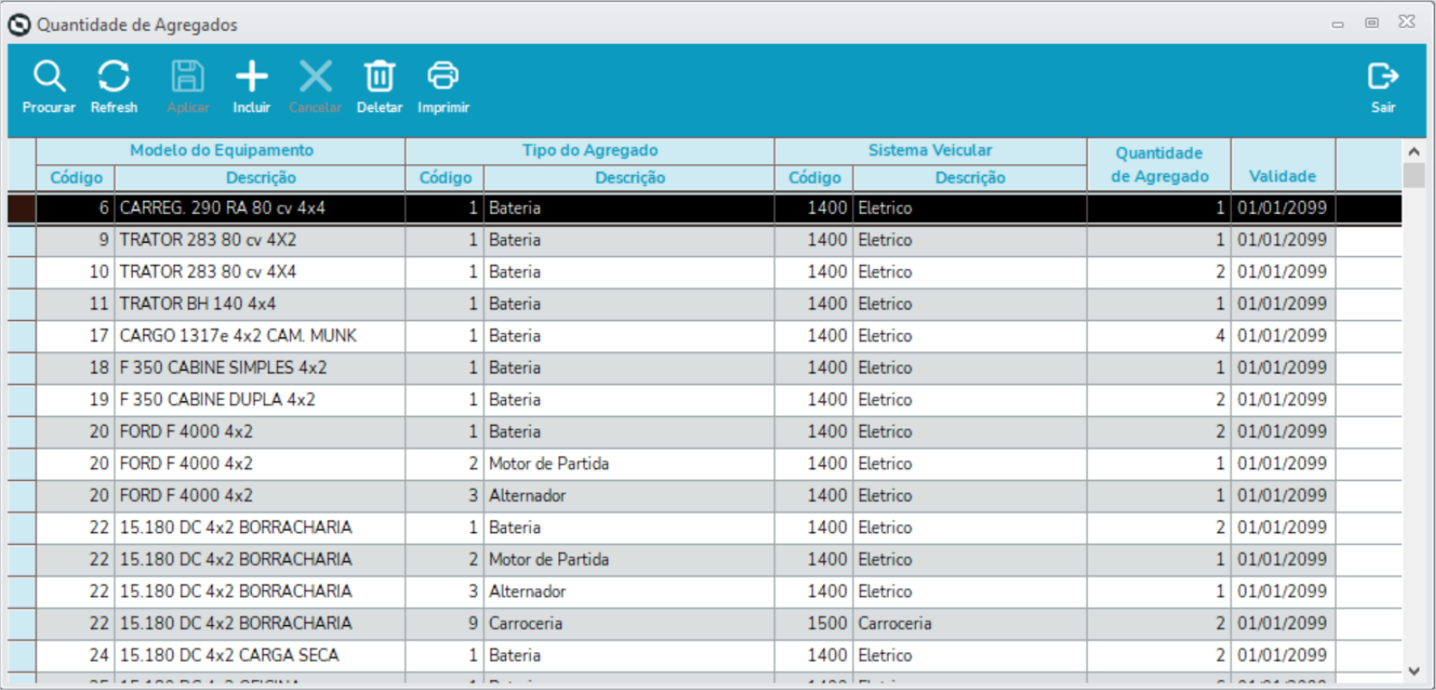Click the app logo in title bar

[19, 25]
